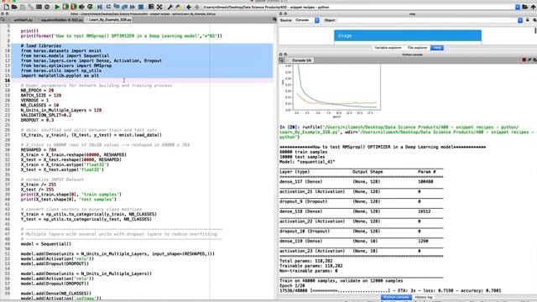This screenshot has width=537, height=302.
Task: Switch to the Python console bottom tab
Action: 396,297
